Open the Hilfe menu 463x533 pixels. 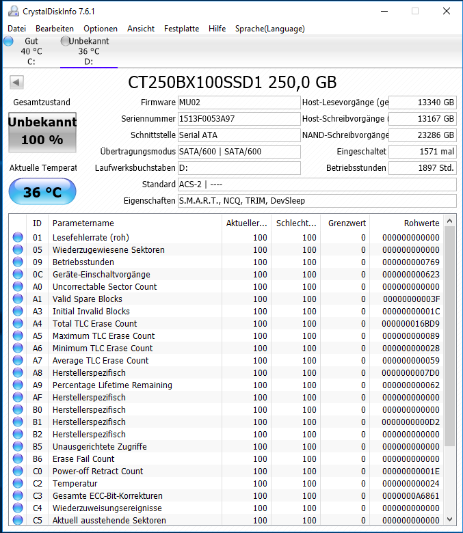click(x=217, y=29)
